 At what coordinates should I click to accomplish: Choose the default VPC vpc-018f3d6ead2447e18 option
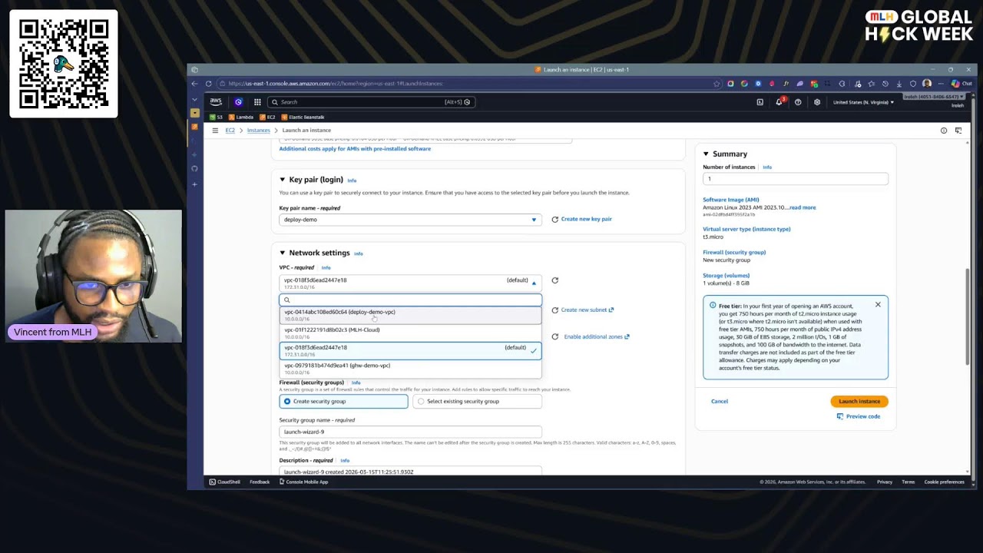410,350
